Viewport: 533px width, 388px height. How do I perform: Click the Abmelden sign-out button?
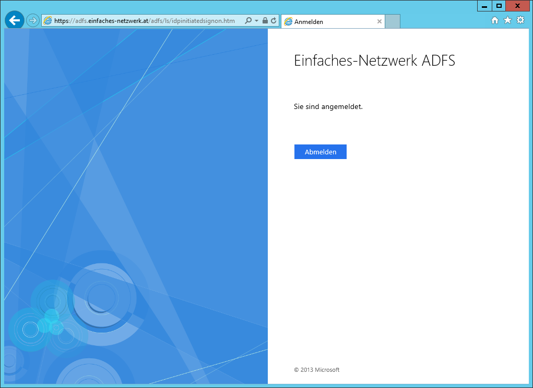321,152
